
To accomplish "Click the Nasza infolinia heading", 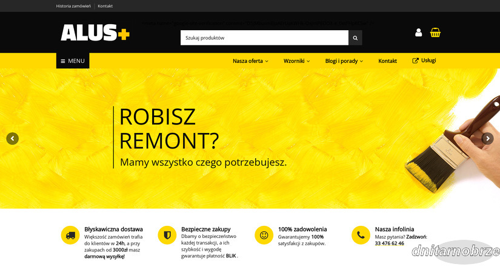I will 395,229.
